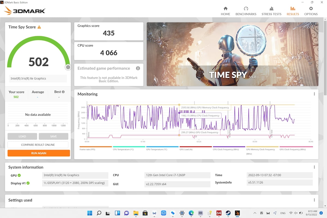Click the Time value 2022-09-13 07:32
This screenshot has width=327, height=218.
tap(280, 175)
